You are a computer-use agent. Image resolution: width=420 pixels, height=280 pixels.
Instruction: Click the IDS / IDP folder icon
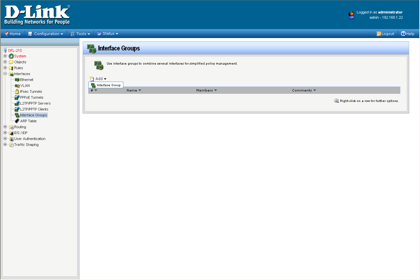[11, 133]
